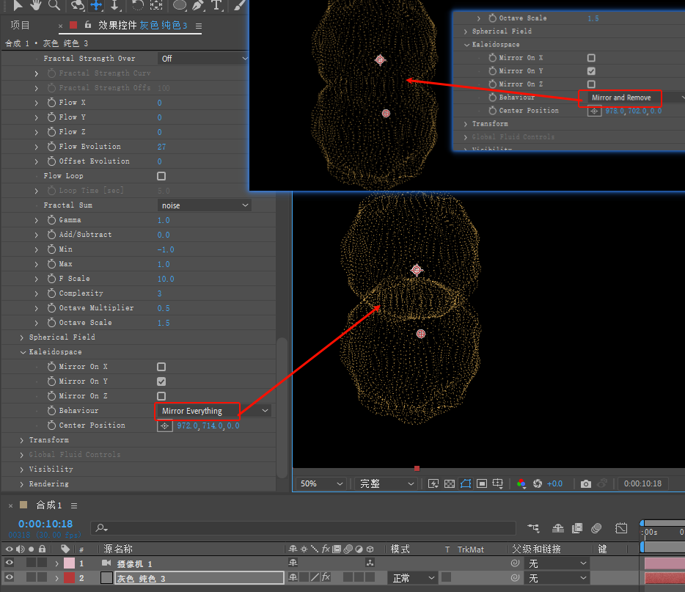Select the Selection arrow tool

click(x=18, y=5)
